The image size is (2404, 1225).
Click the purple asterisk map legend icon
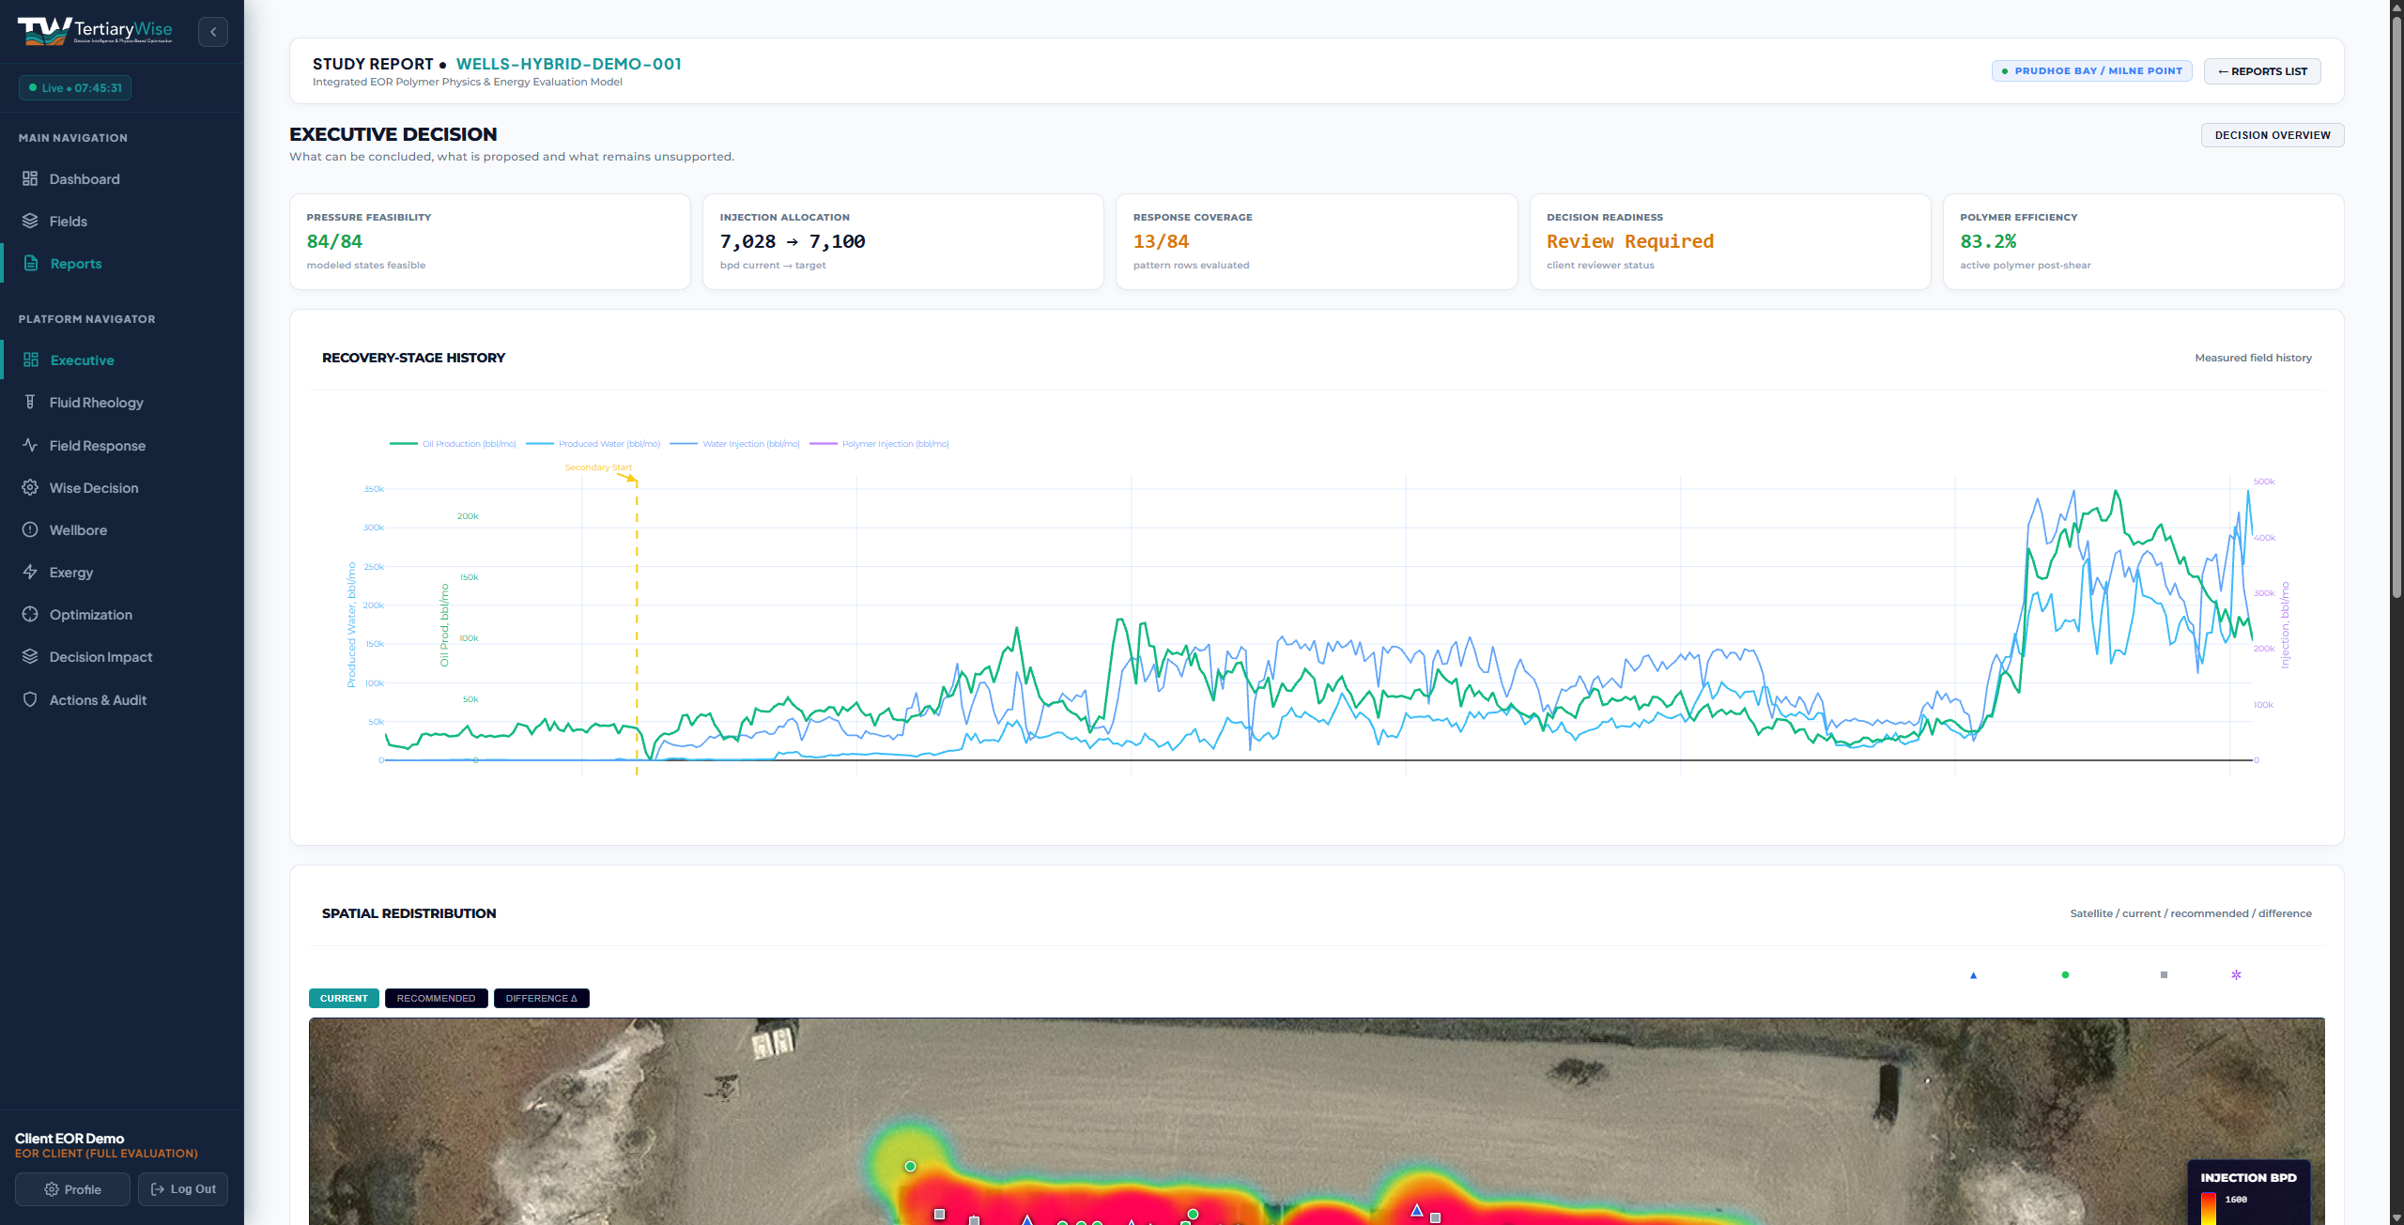2236,975
